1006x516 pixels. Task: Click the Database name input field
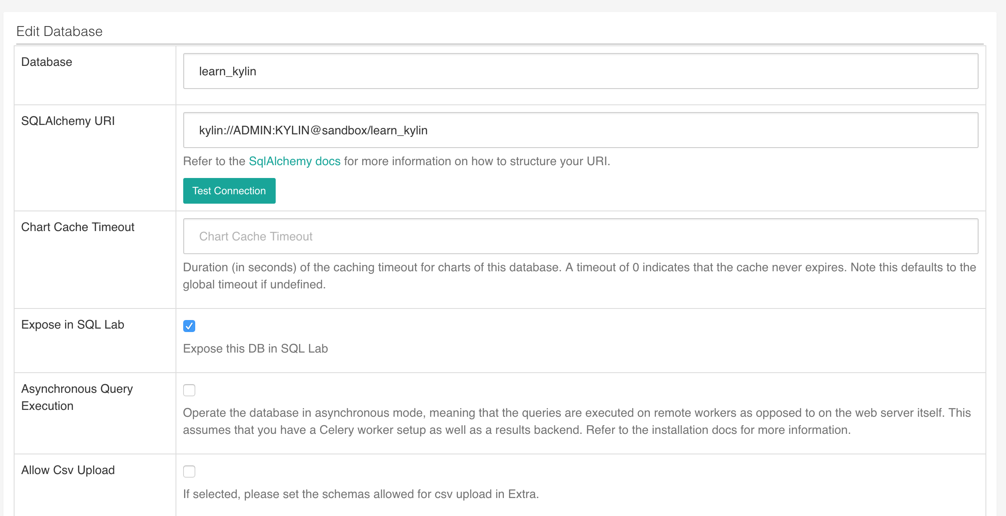[580, 71]
